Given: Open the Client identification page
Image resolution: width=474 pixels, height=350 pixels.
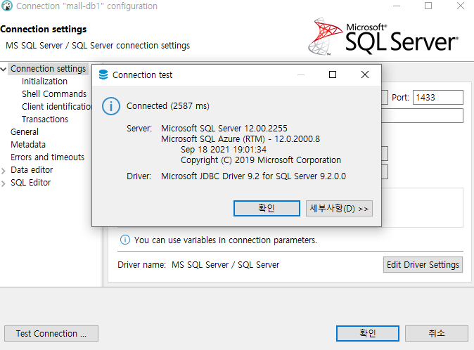Looking at the screenshot, I should (56, 107).
